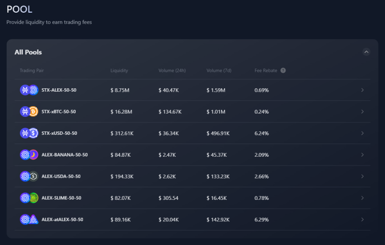
Task: Collapse the All Pools panel chevron
Action: [366, 52]
